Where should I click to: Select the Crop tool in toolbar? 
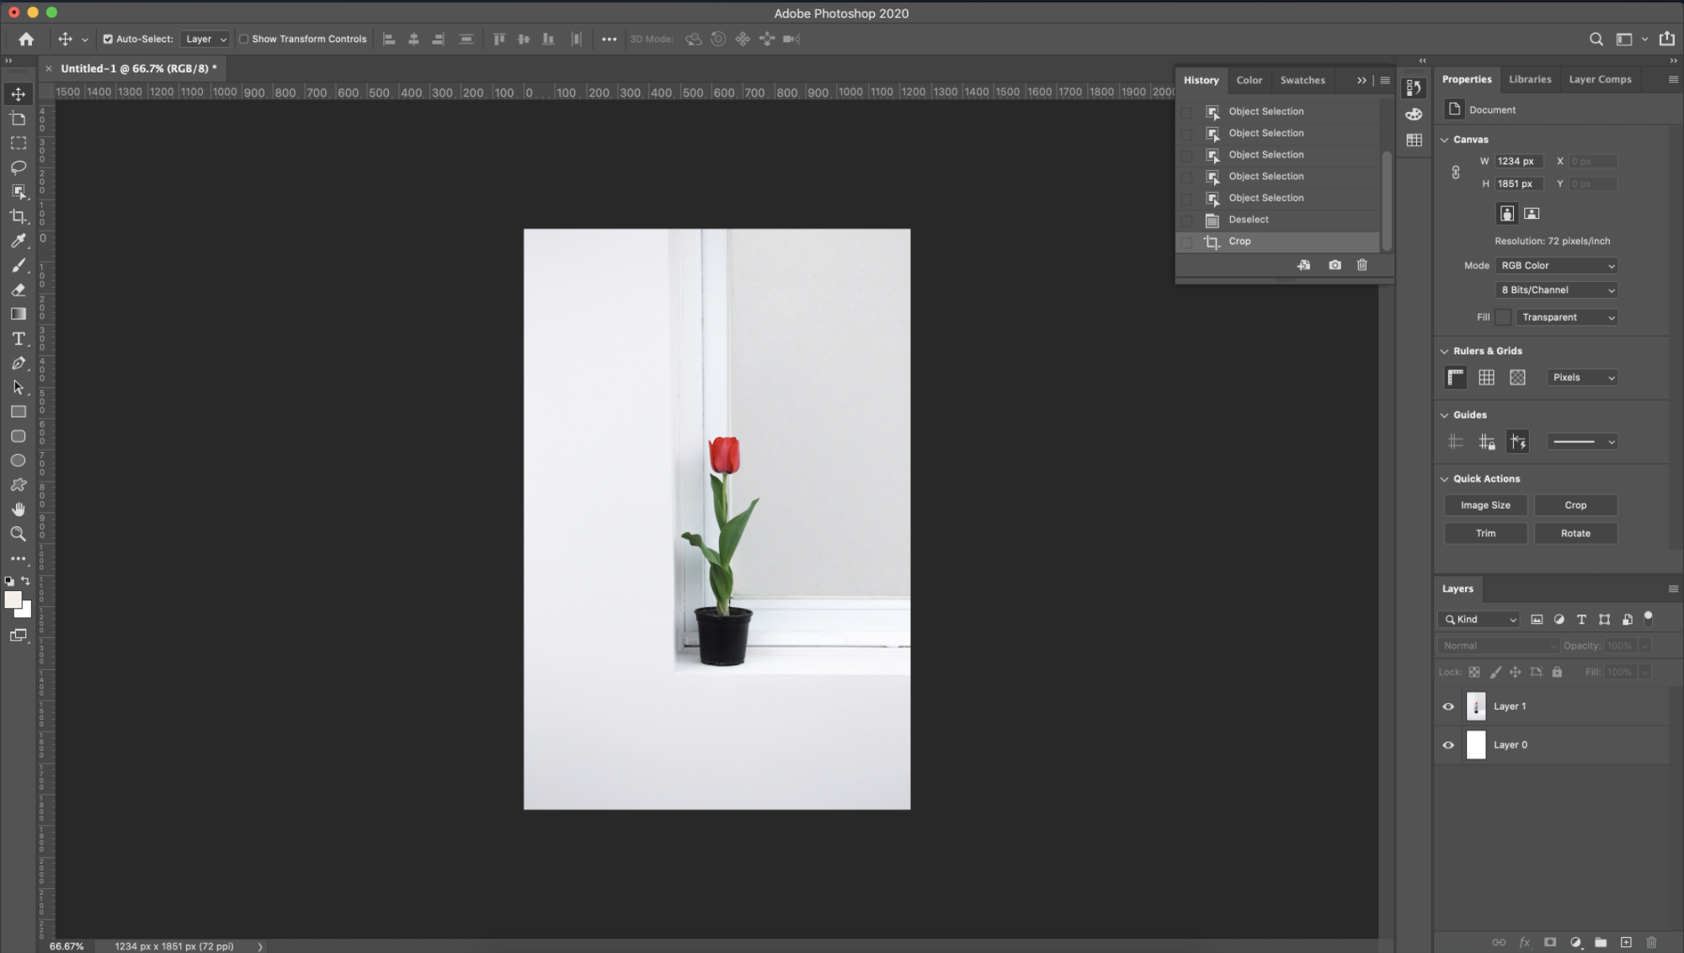pyautogui.click(x=18, y=216)
